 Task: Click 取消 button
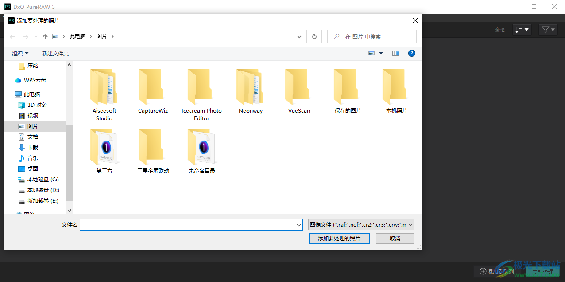point(395,239)
